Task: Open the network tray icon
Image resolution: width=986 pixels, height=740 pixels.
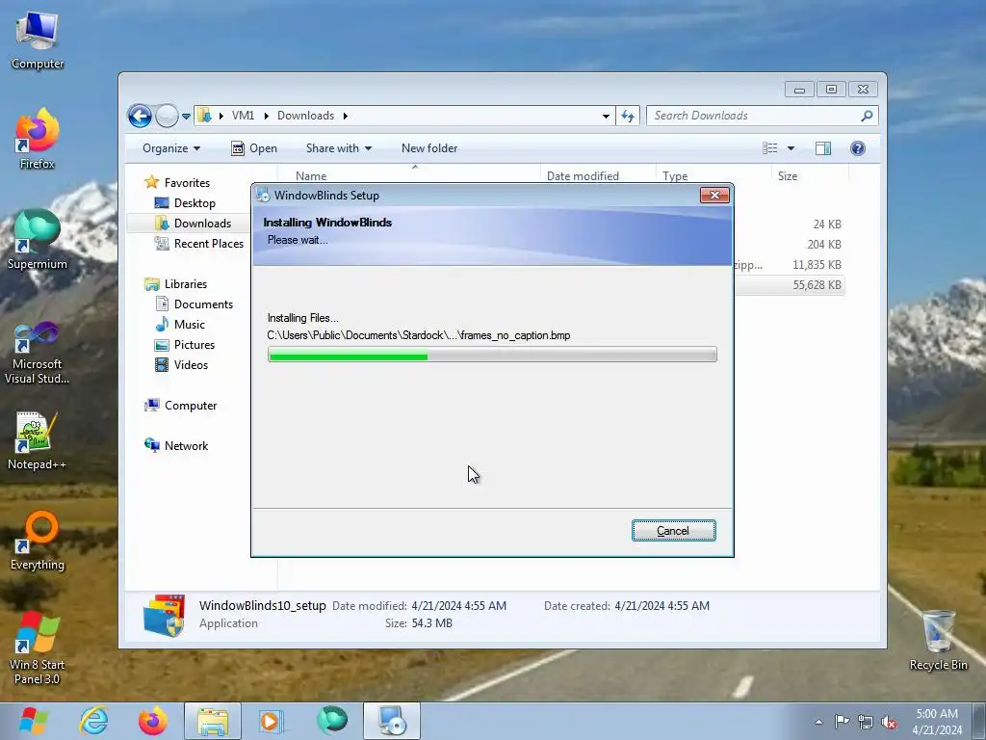Action: click(866, 722)
